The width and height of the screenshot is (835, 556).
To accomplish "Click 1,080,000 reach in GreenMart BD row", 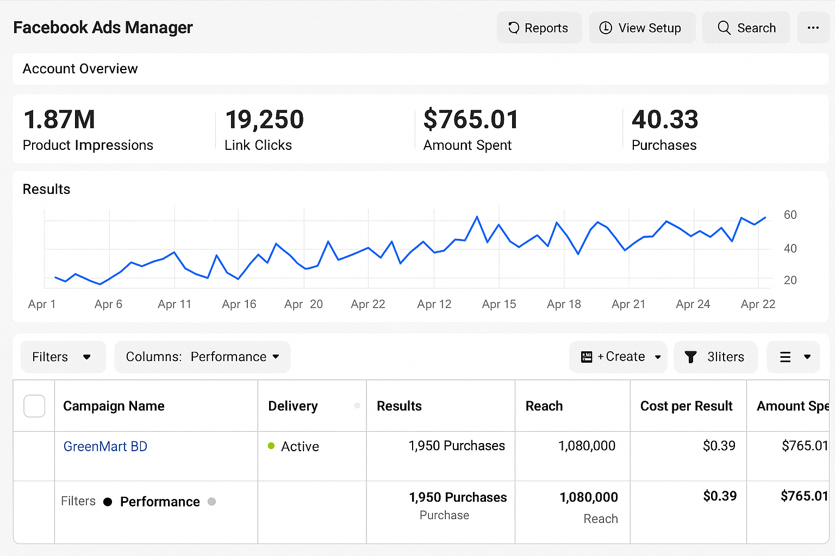I will click(x=587, y=446).
